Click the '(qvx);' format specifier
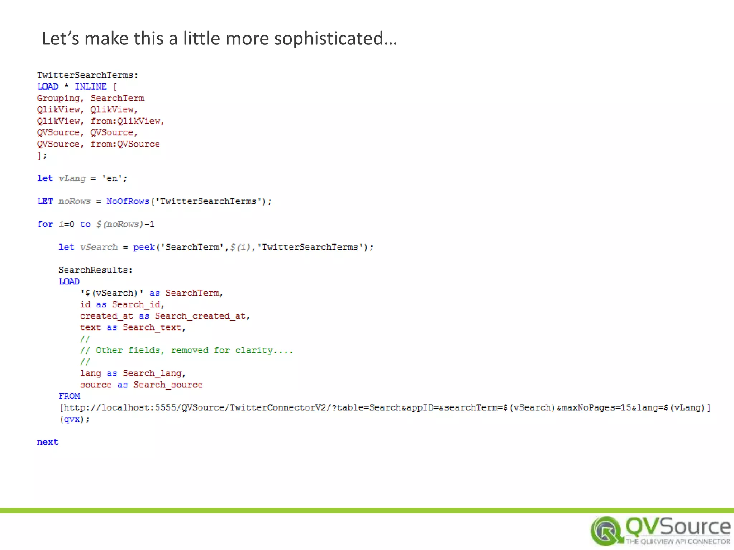The height and width of the screenshot is (550, 734). 75,419
